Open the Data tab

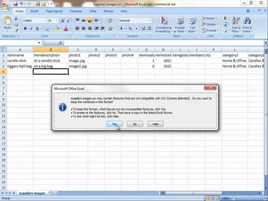pos(93,11)
